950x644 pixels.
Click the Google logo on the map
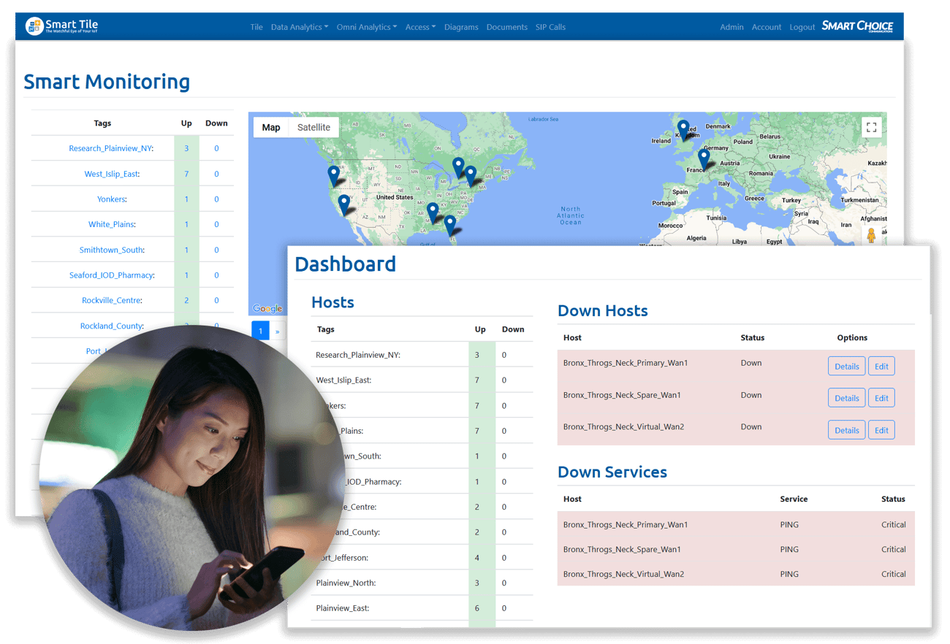(x=267, y=309)
